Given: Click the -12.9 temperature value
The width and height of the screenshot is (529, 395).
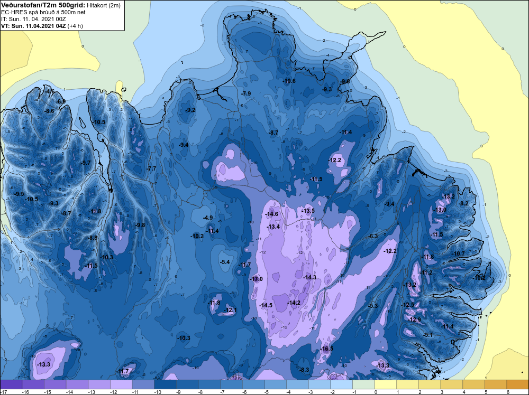Looking at the screenshot, I should [x=414, y=319].
